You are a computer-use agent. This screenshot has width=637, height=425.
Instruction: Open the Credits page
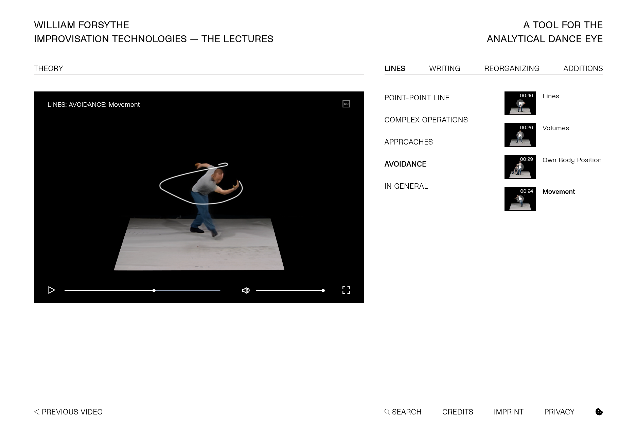457,412
